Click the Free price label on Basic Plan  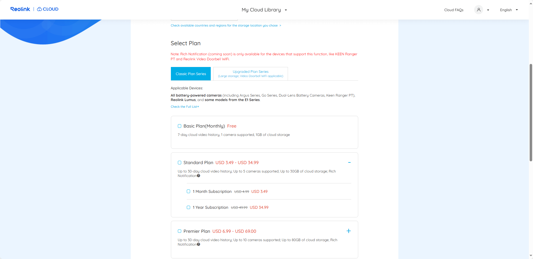[232, 126]
